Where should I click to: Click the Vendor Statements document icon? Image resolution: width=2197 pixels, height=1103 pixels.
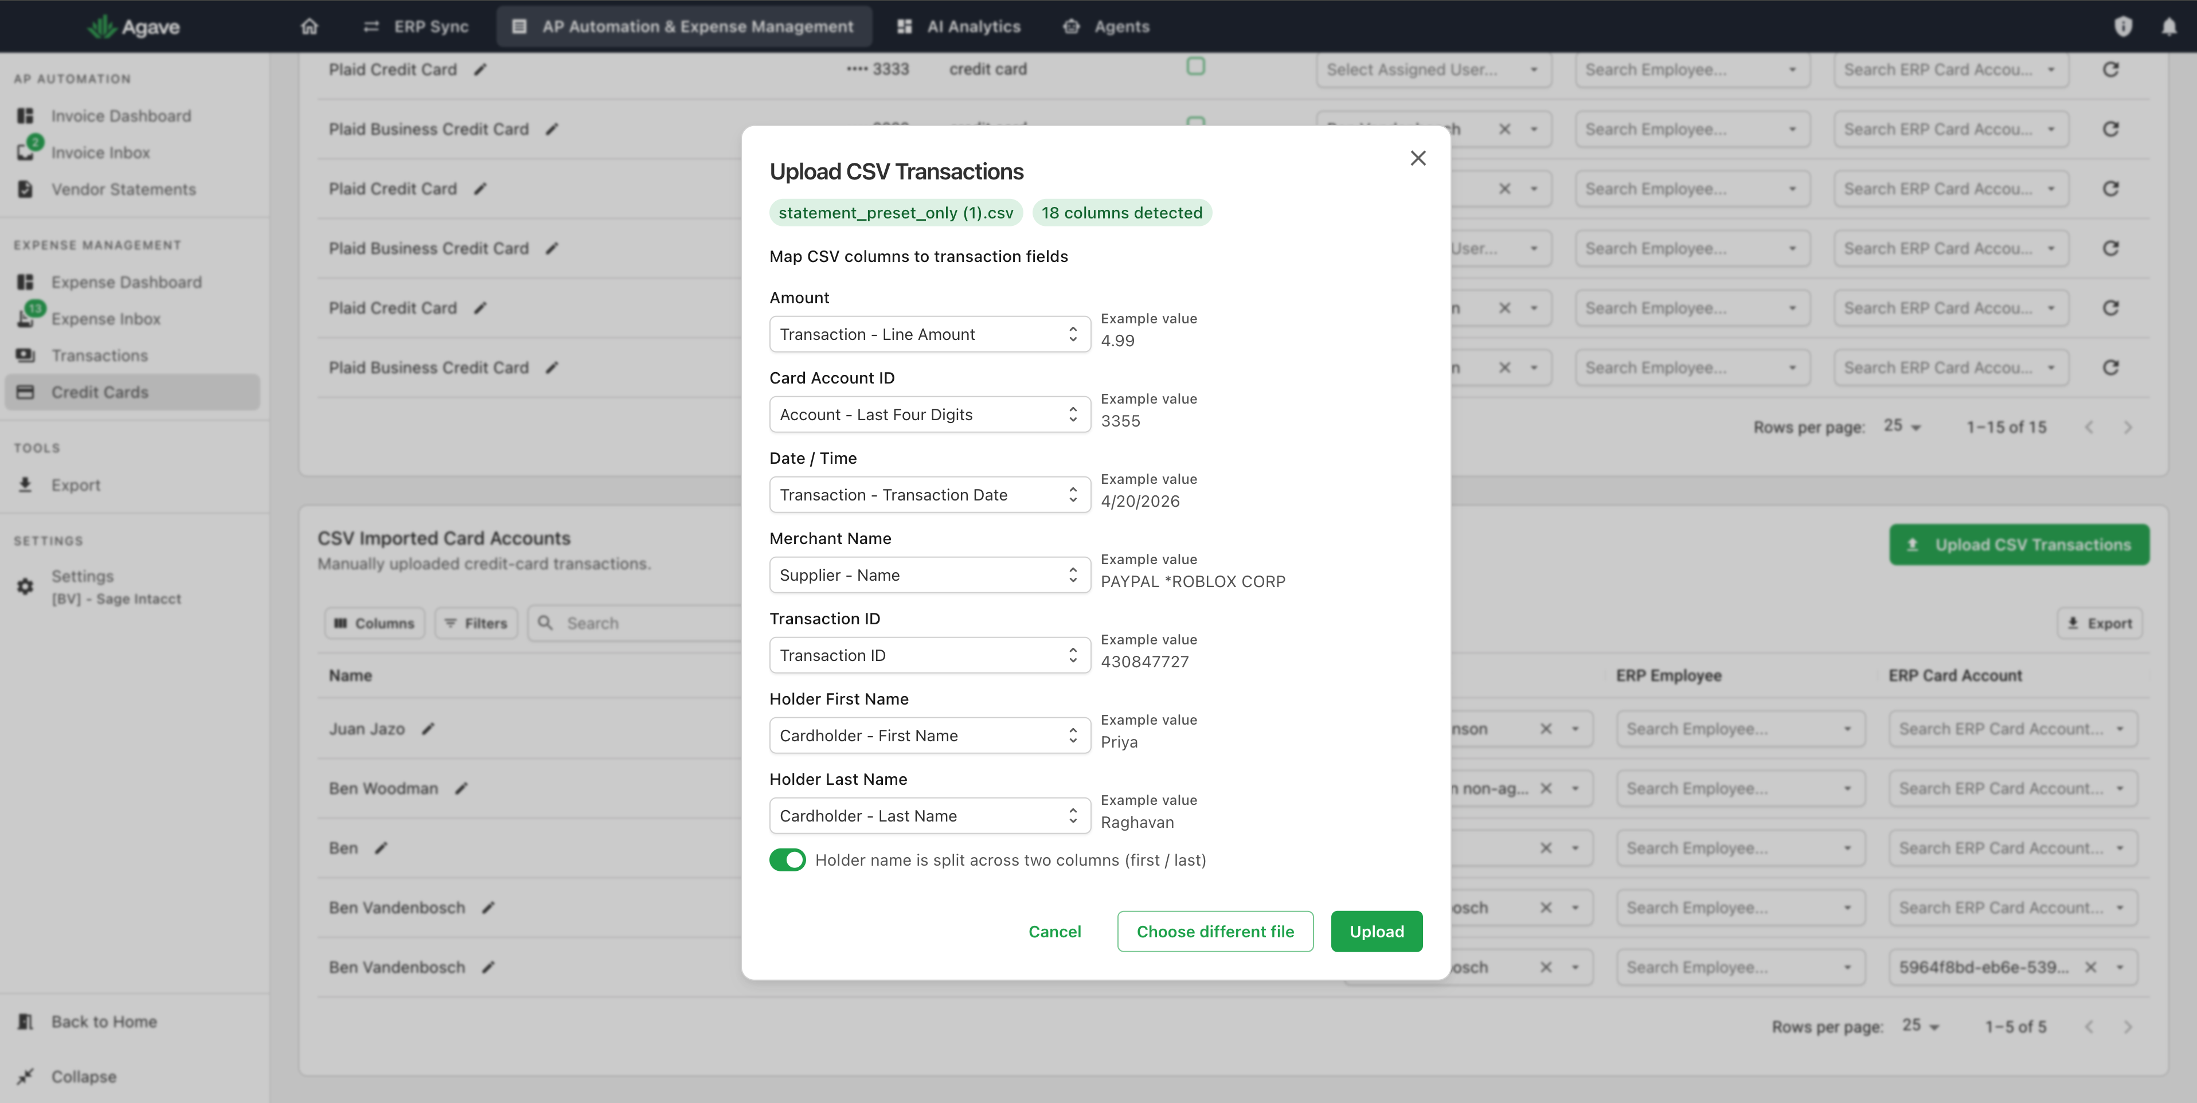(26, 189)
